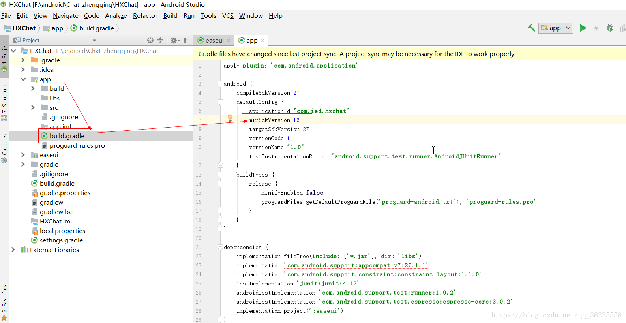Expand the .gradle folder

point(23,60)
